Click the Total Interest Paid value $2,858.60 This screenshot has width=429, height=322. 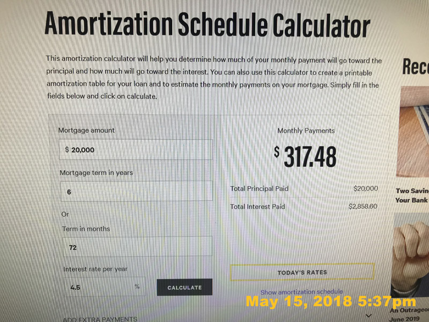click(363, 206)
